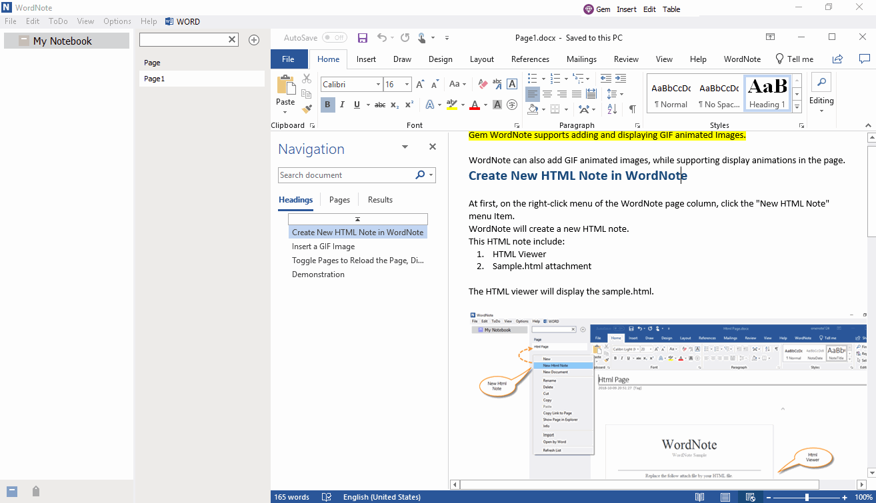Viewport: 876px width, 503px height.
Task: Open the Navigation pane options arrow
Action: 405,147
